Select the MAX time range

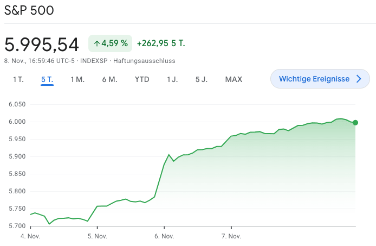234,79
